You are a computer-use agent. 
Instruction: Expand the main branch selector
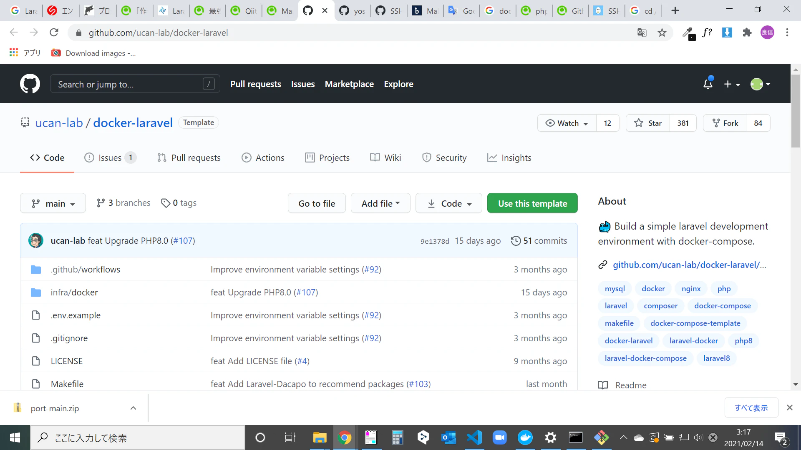pos(53,203)
